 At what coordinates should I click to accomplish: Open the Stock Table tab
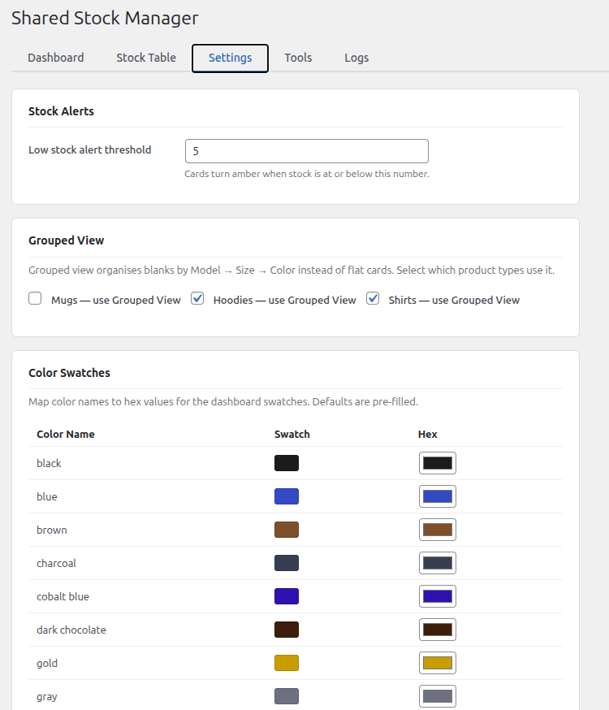(146, 58)
